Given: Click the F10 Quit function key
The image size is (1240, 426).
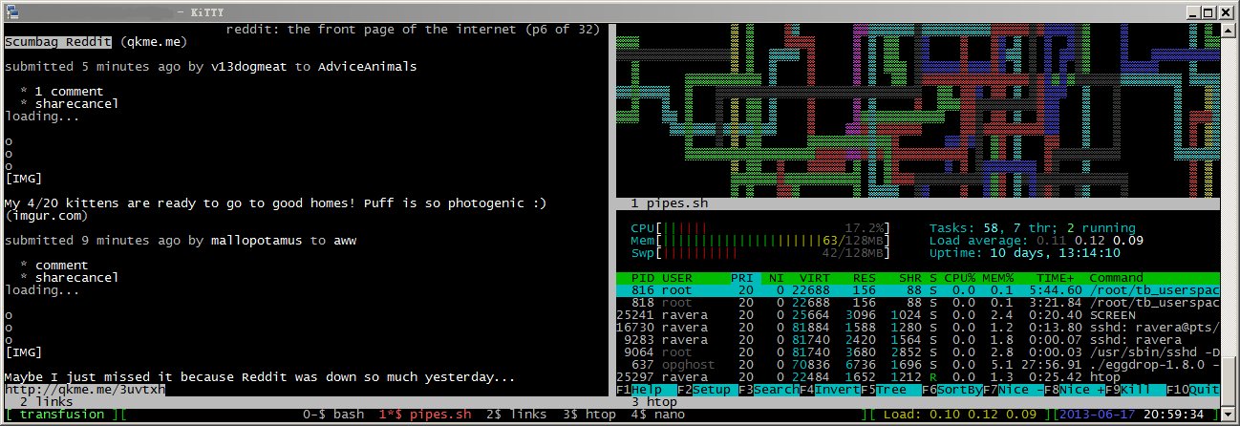Looking at the screenshot, I should click(x=1192, y=390).
